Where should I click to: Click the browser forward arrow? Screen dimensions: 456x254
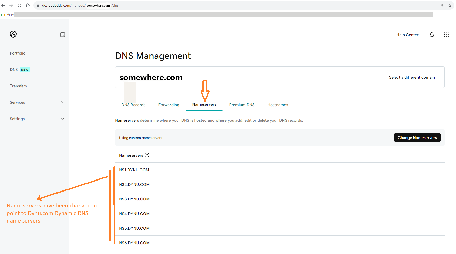11,5
